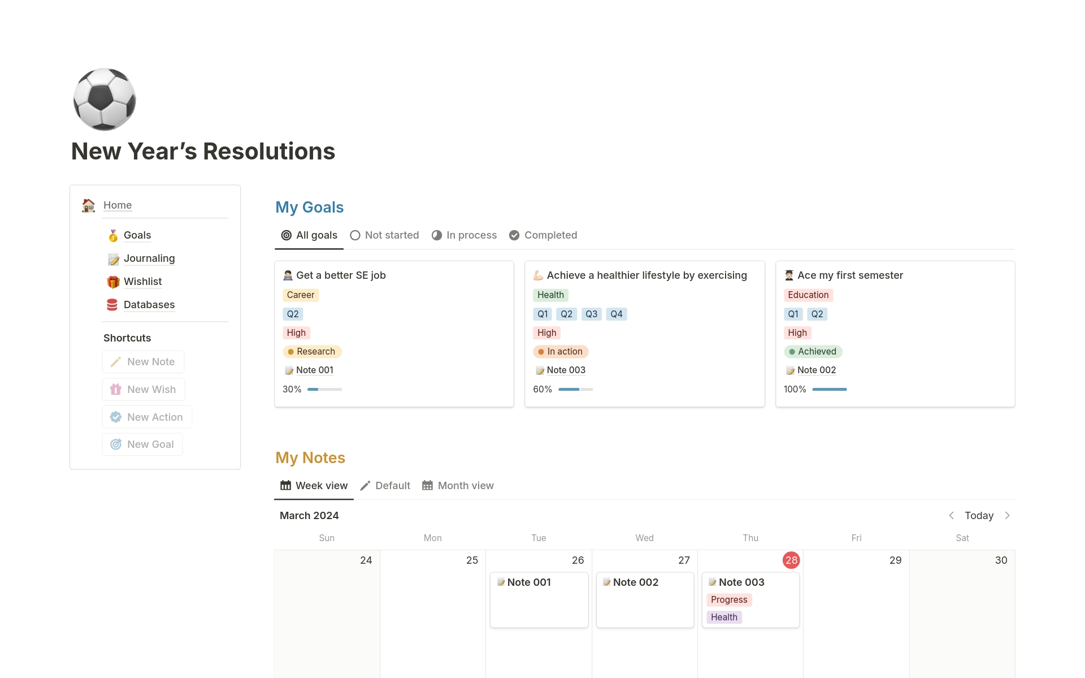Click the New Goal shortcut

[142, 444]
